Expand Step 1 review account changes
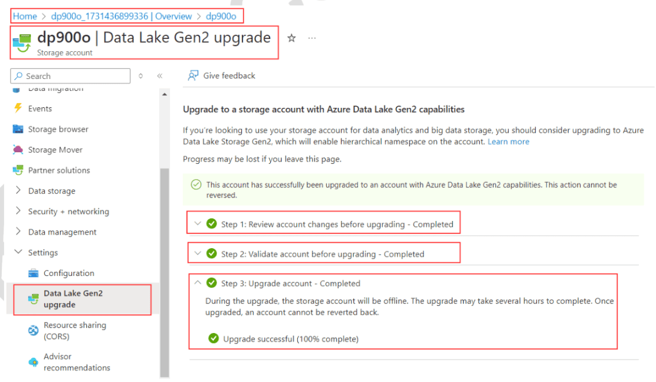Image resolution: width=656 pixels, height=382 pixels. pos(198,224)
